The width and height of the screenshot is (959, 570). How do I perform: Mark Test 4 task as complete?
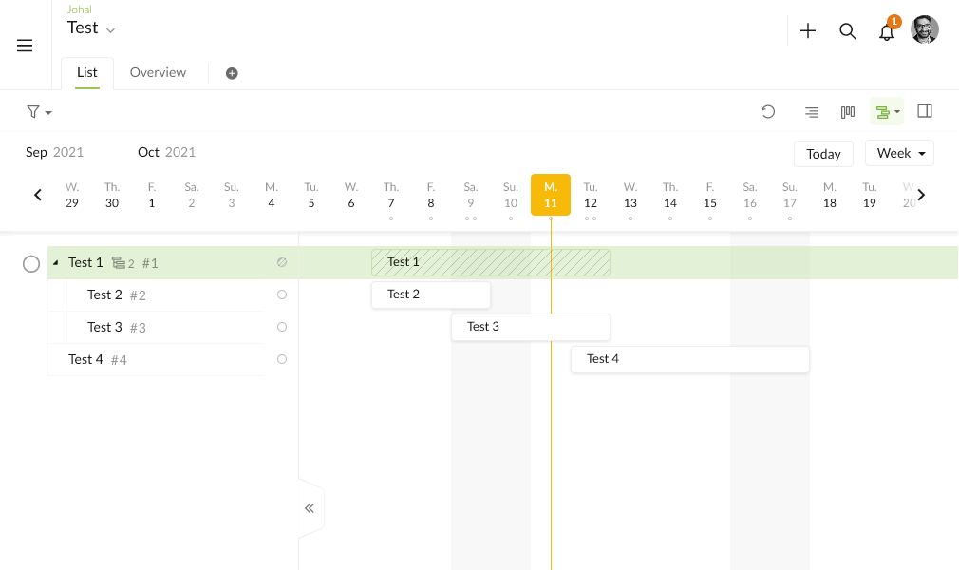pyautogui.click(x=282, y=359)
